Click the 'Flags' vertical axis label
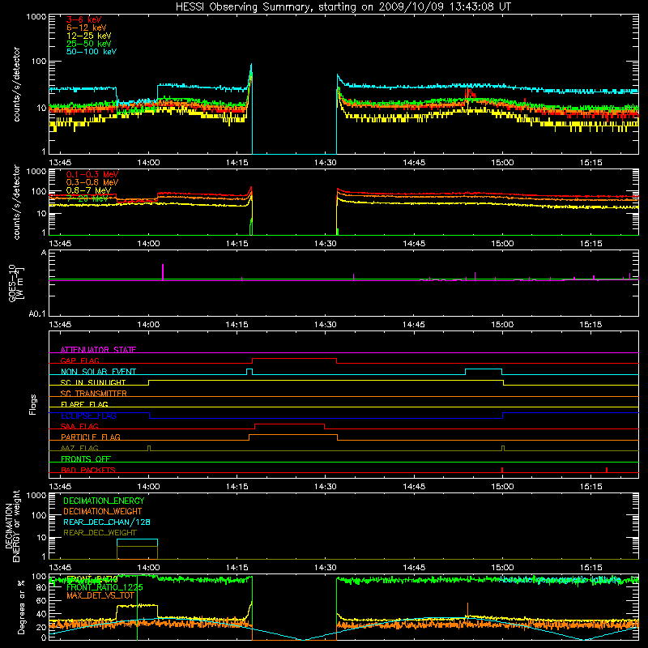This screenshot has height=648, width=648. click(x=33, y=404)
